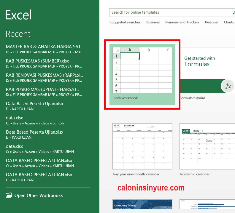235x213 pixels.
Task: Open DATA BASED PESERTA UJIAN.xlsx under E: KARTU UJIAN
Action: point(39,177)
